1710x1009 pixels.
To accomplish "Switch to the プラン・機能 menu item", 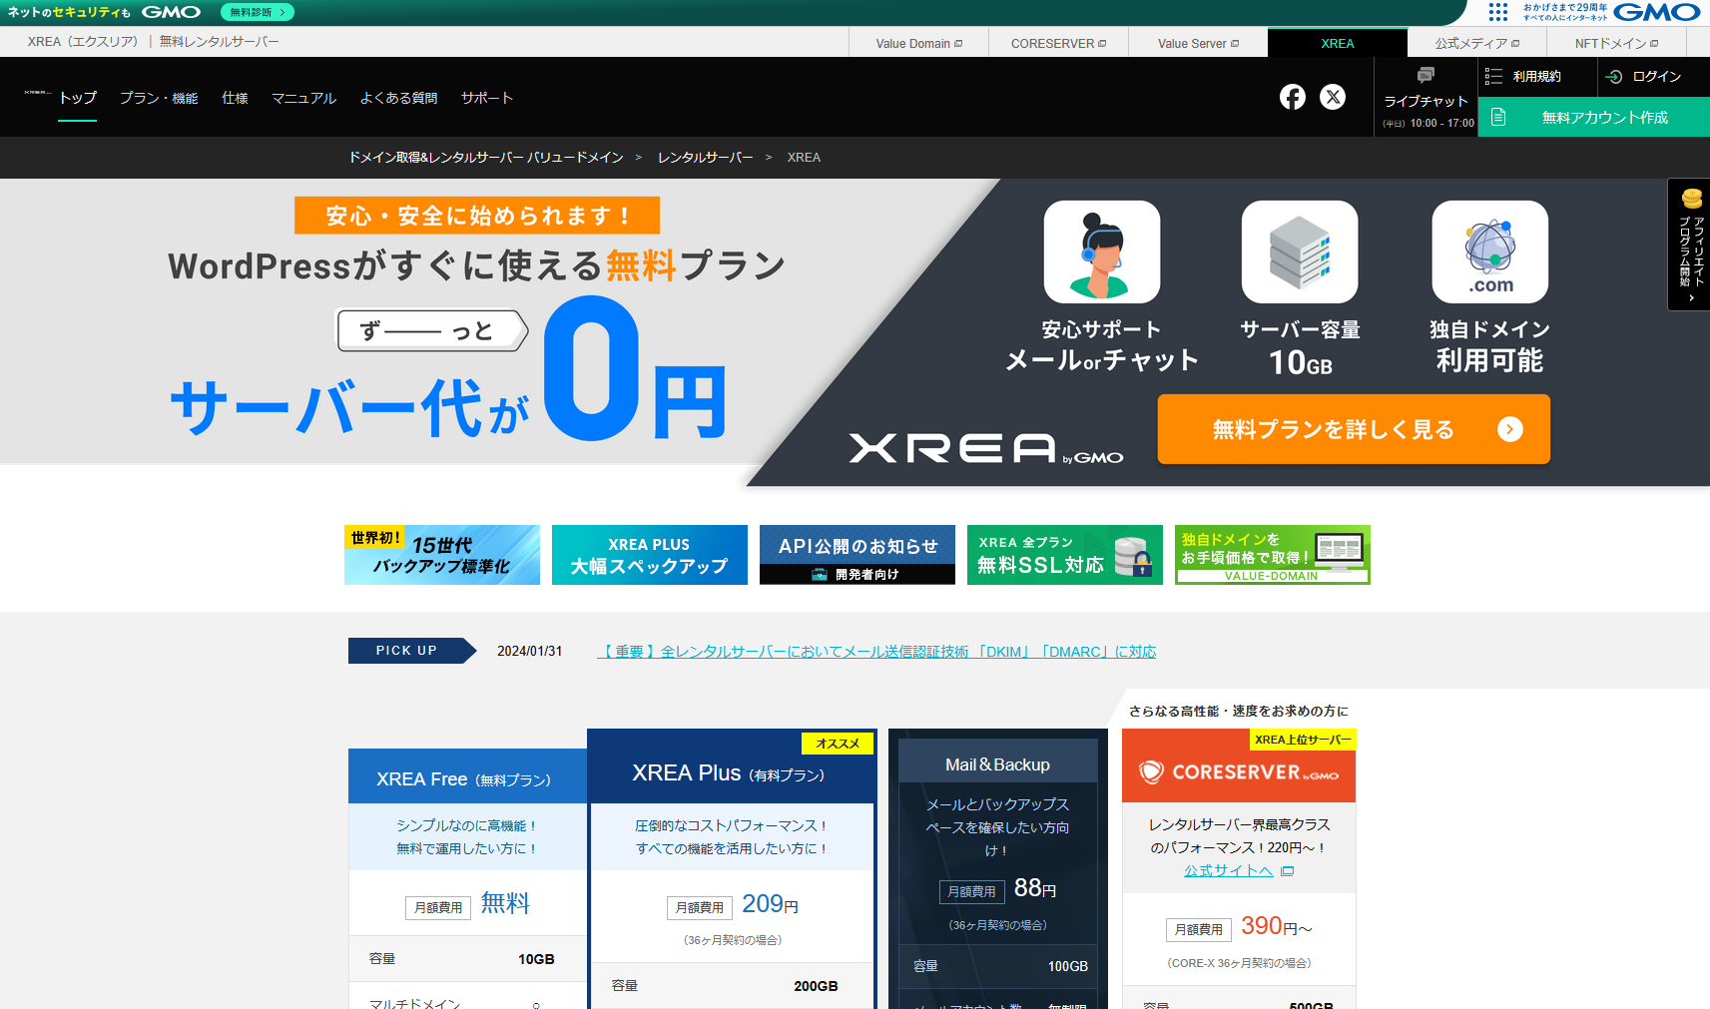I will pos(158,98).
